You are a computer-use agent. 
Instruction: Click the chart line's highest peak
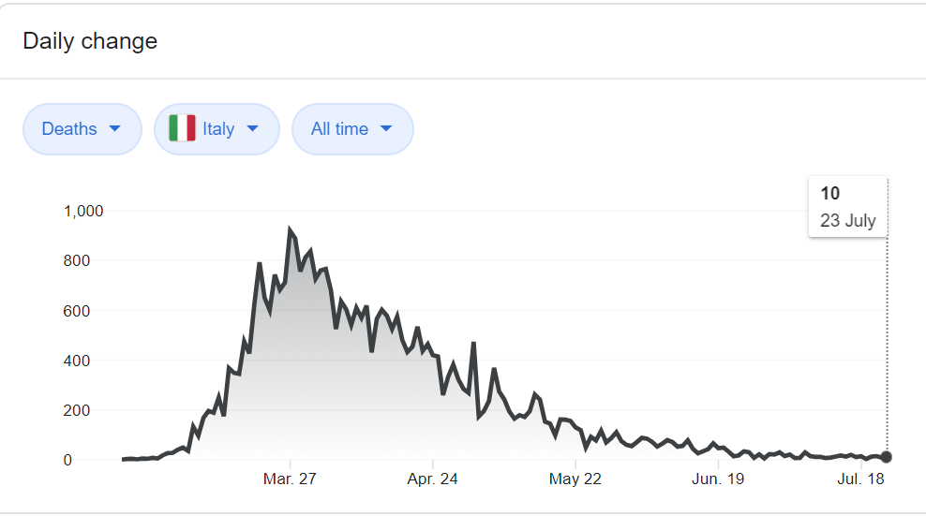[x=290, y=229]
